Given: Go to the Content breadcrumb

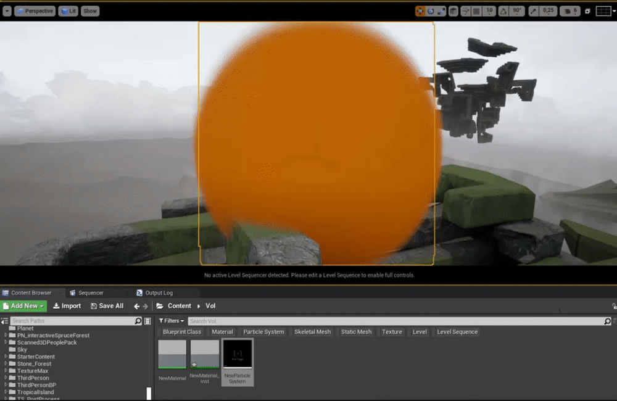Looking at the screenshot, I should click(180, 306).
